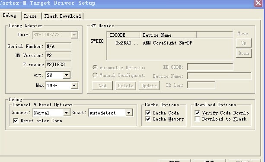Screen dimensions: 265x162
Task: Click the IDCODE column header
Action: tap(124, 35)
